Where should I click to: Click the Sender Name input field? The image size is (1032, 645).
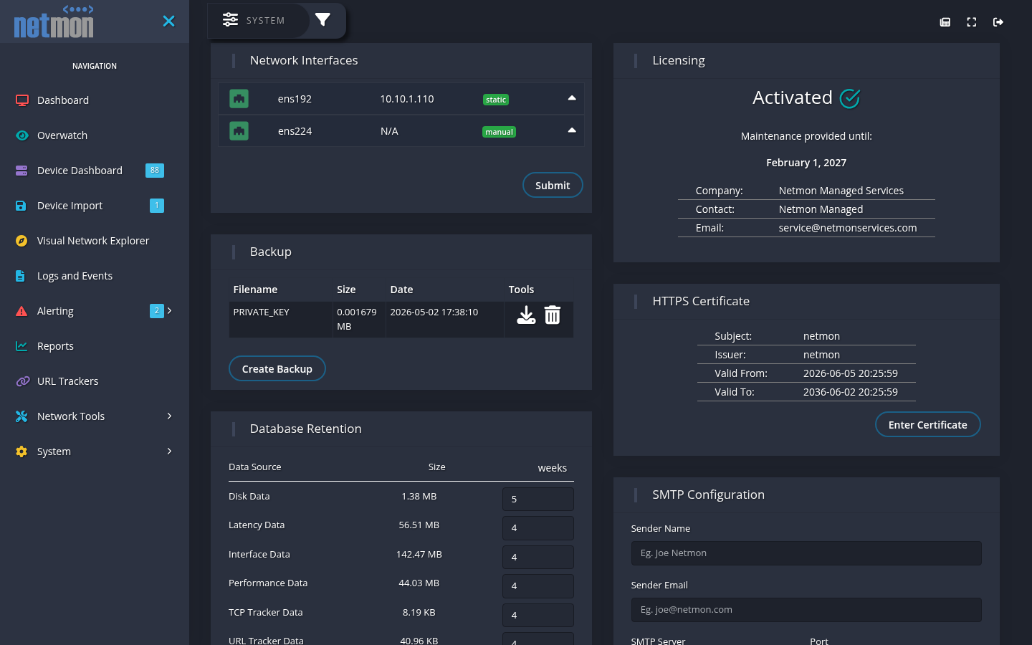(x=806, y=553)
